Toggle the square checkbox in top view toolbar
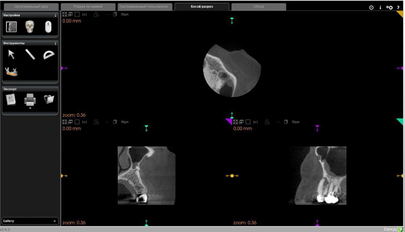The height and width of the screenshot is (232, 405). (77, 14)
